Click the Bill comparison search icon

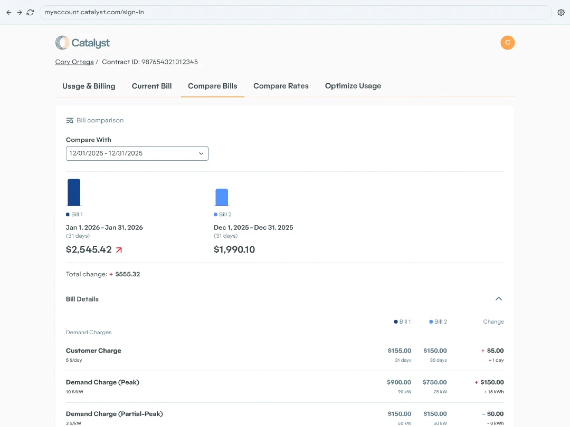click(70, 121)
